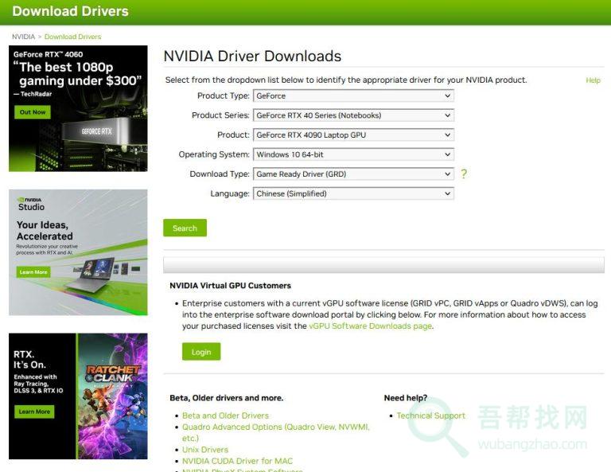Screen dimensions: 611x472
Task: Open Beta and Older Drivers link
Action: (x=225, y=415)
